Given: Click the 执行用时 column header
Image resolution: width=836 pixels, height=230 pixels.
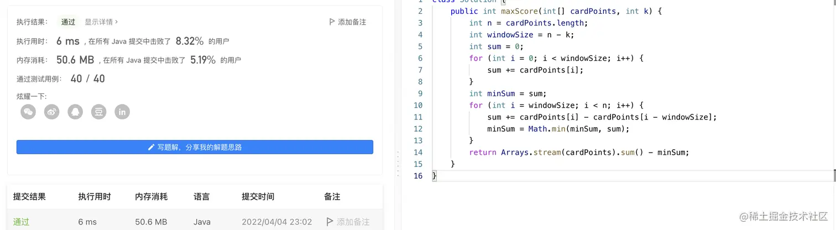Looking at the screenshot, I should click(x=95, y=196).
